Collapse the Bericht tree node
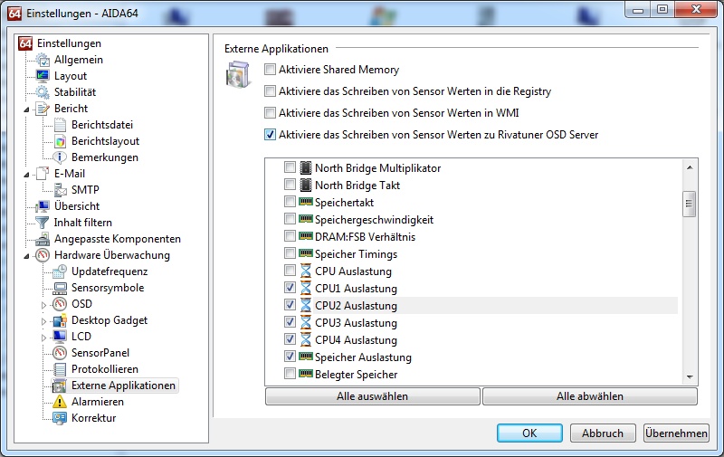 [x=27, y=109]
